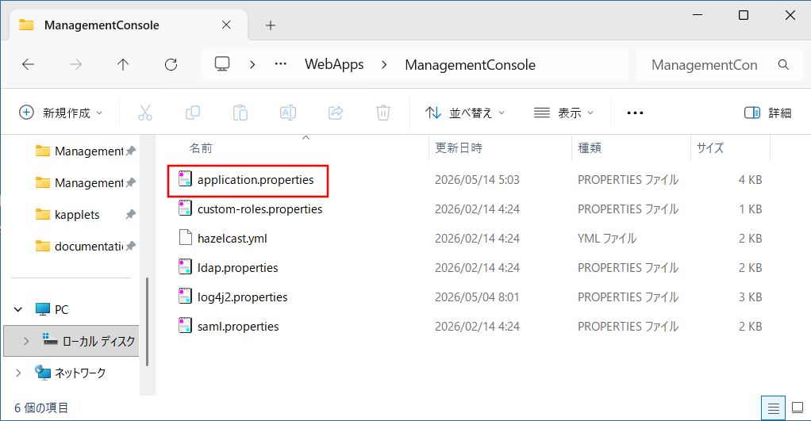Click the ManagementConsole breadcrumb
Viewport: 811px width, 421px height.
(470, 64)
